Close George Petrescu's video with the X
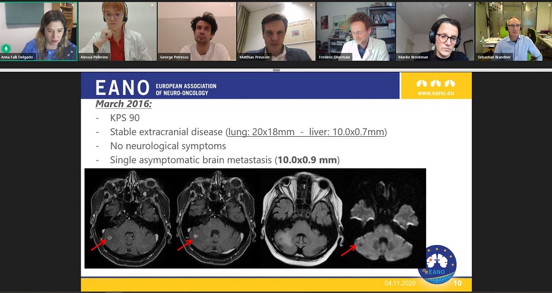552x293 pixels. point(232,6)
